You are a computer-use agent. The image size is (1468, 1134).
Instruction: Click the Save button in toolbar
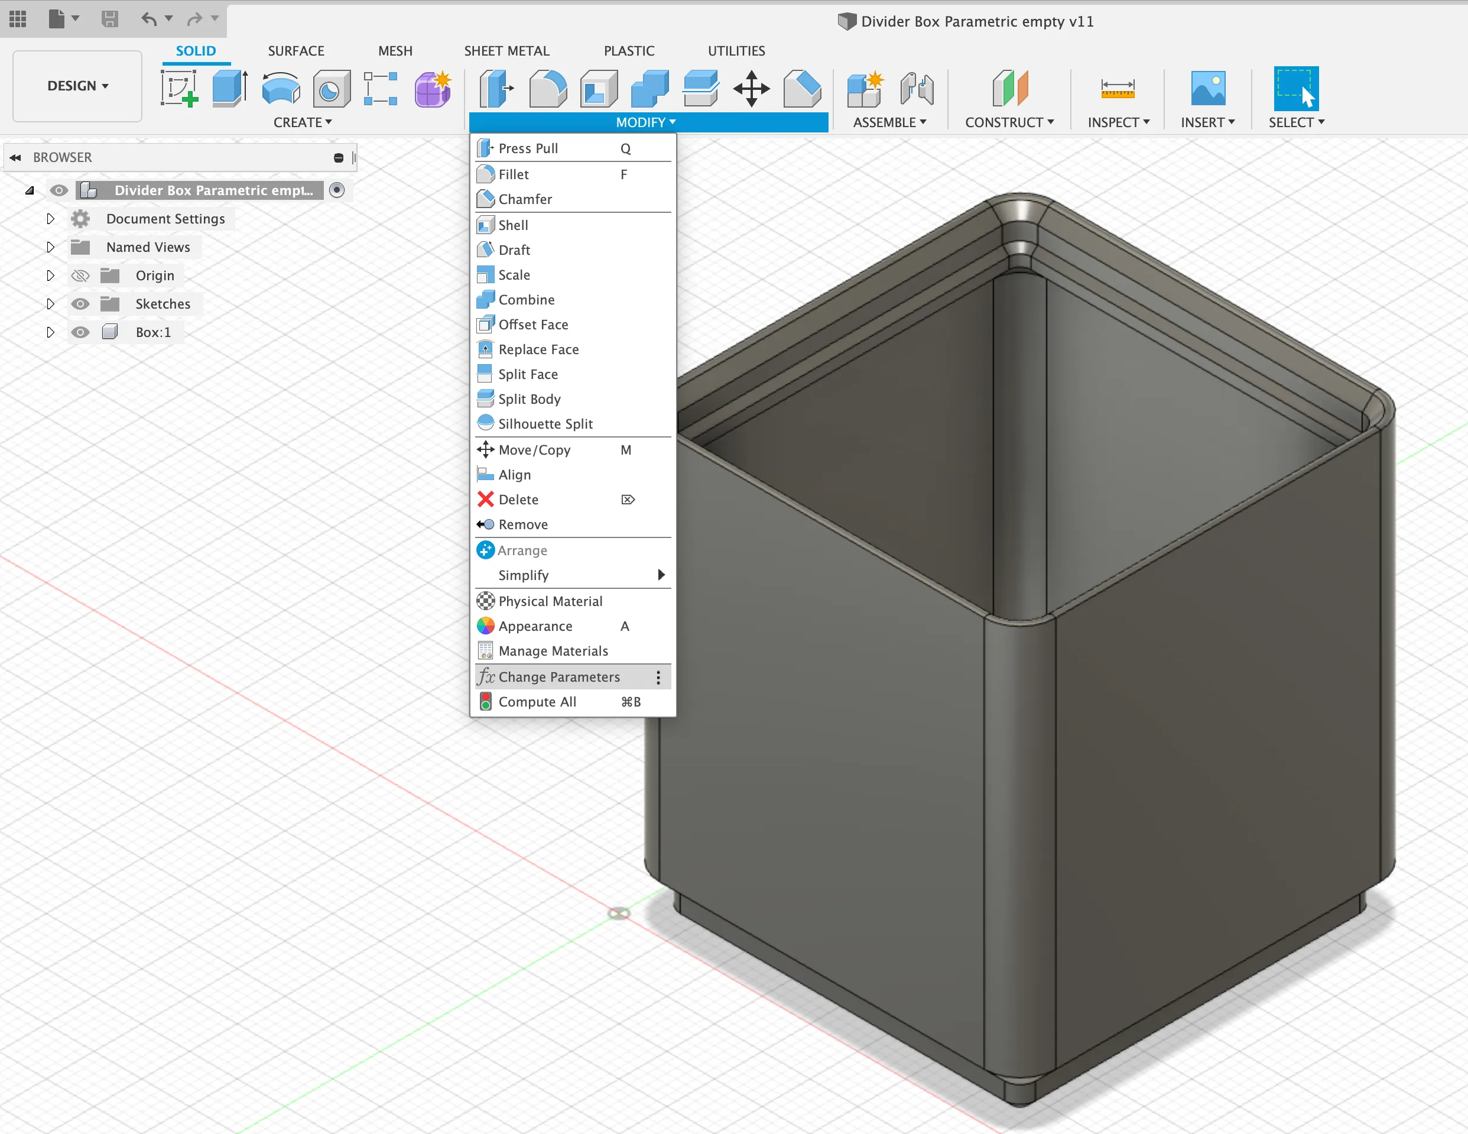(x=111, y=19)
